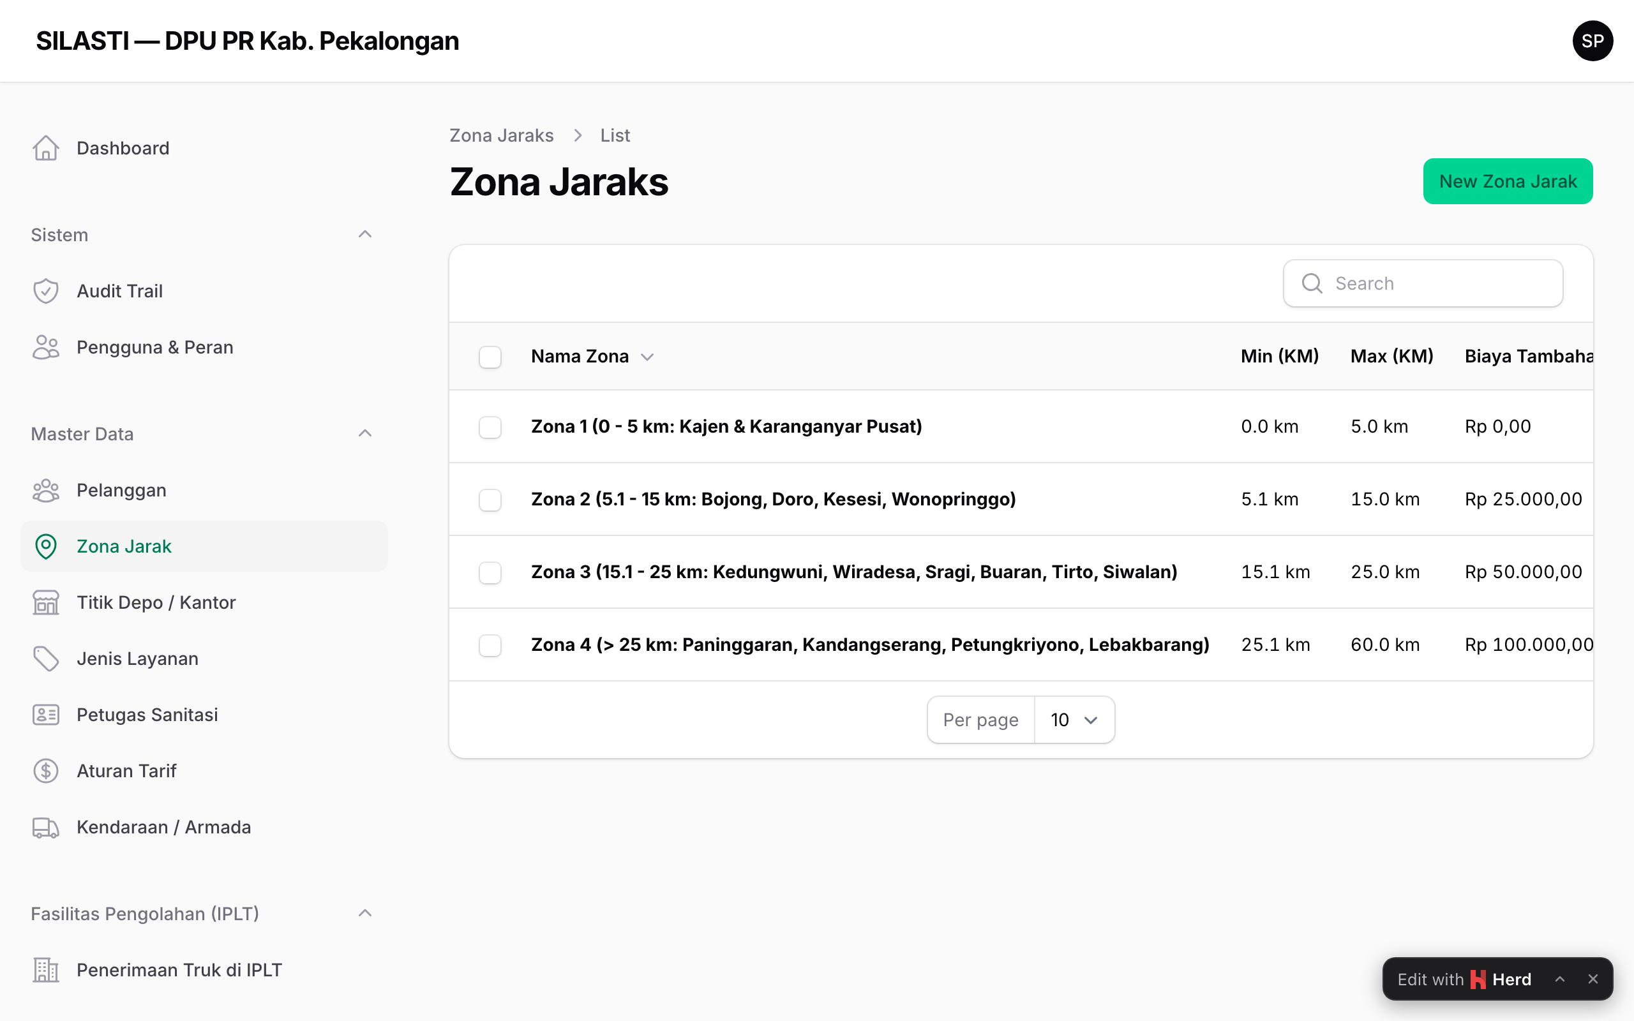Check the Zona 4 row checkbox
Screen dimensions: 1634x1021
(490, 645)
